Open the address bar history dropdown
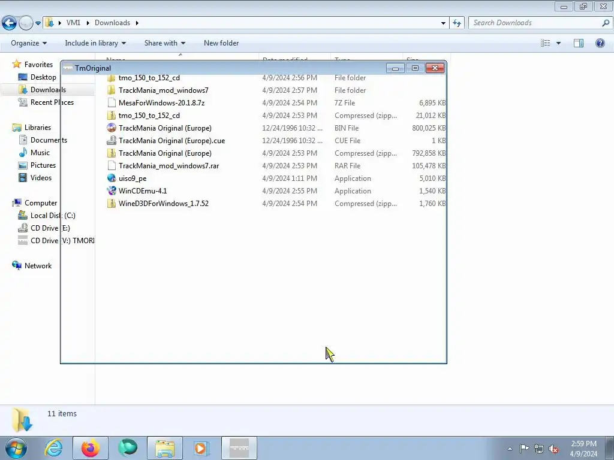This screenshot has width=614, height=460. pos(443,23)
